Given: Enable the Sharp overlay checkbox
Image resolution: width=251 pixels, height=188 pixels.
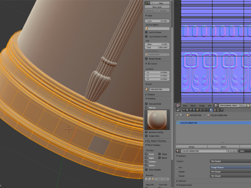Looking at the screenshot, I should tap(159, 154).
